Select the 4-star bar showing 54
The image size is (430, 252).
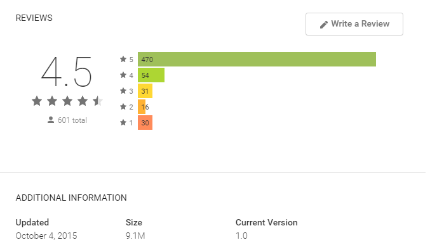coord(152,76)
